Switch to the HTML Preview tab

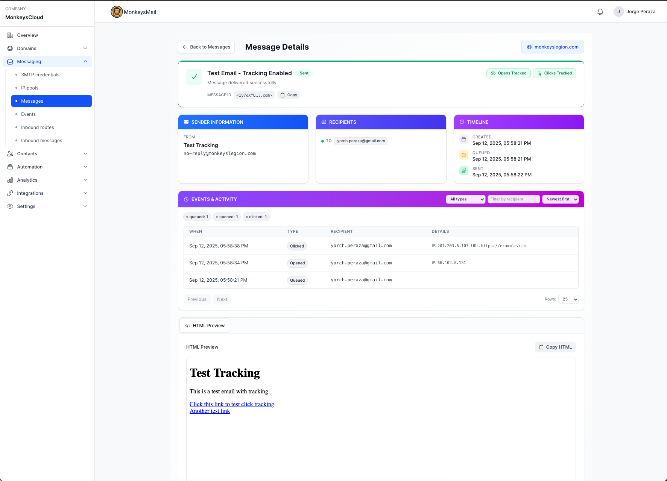point(205,326)
